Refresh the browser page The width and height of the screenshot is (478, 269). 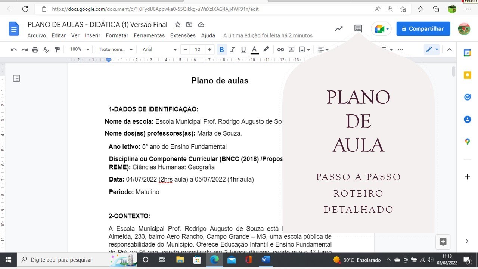click(x=25, y=9)
